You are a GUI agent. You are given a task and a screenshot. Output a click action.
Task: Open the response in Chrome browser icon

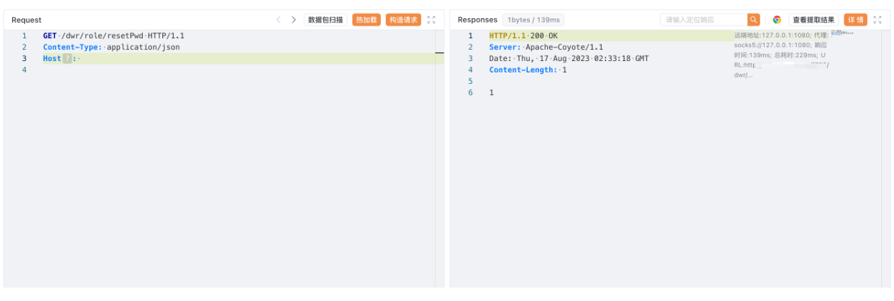tap(777, 20)
